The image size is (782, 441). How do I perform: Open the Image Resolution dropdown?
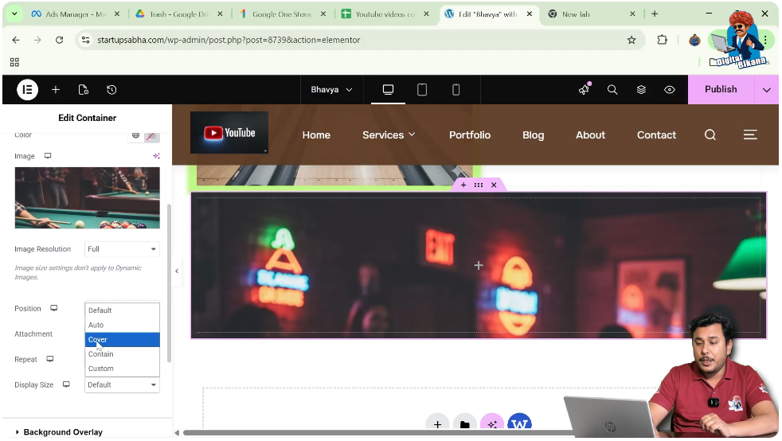click(x=122, y=249)
